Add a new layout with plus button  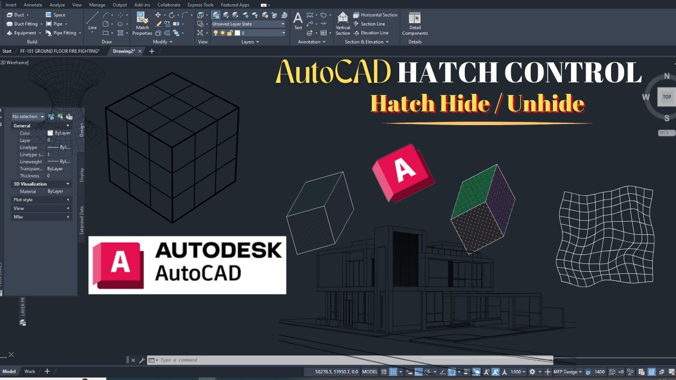[x=47, y=372]
